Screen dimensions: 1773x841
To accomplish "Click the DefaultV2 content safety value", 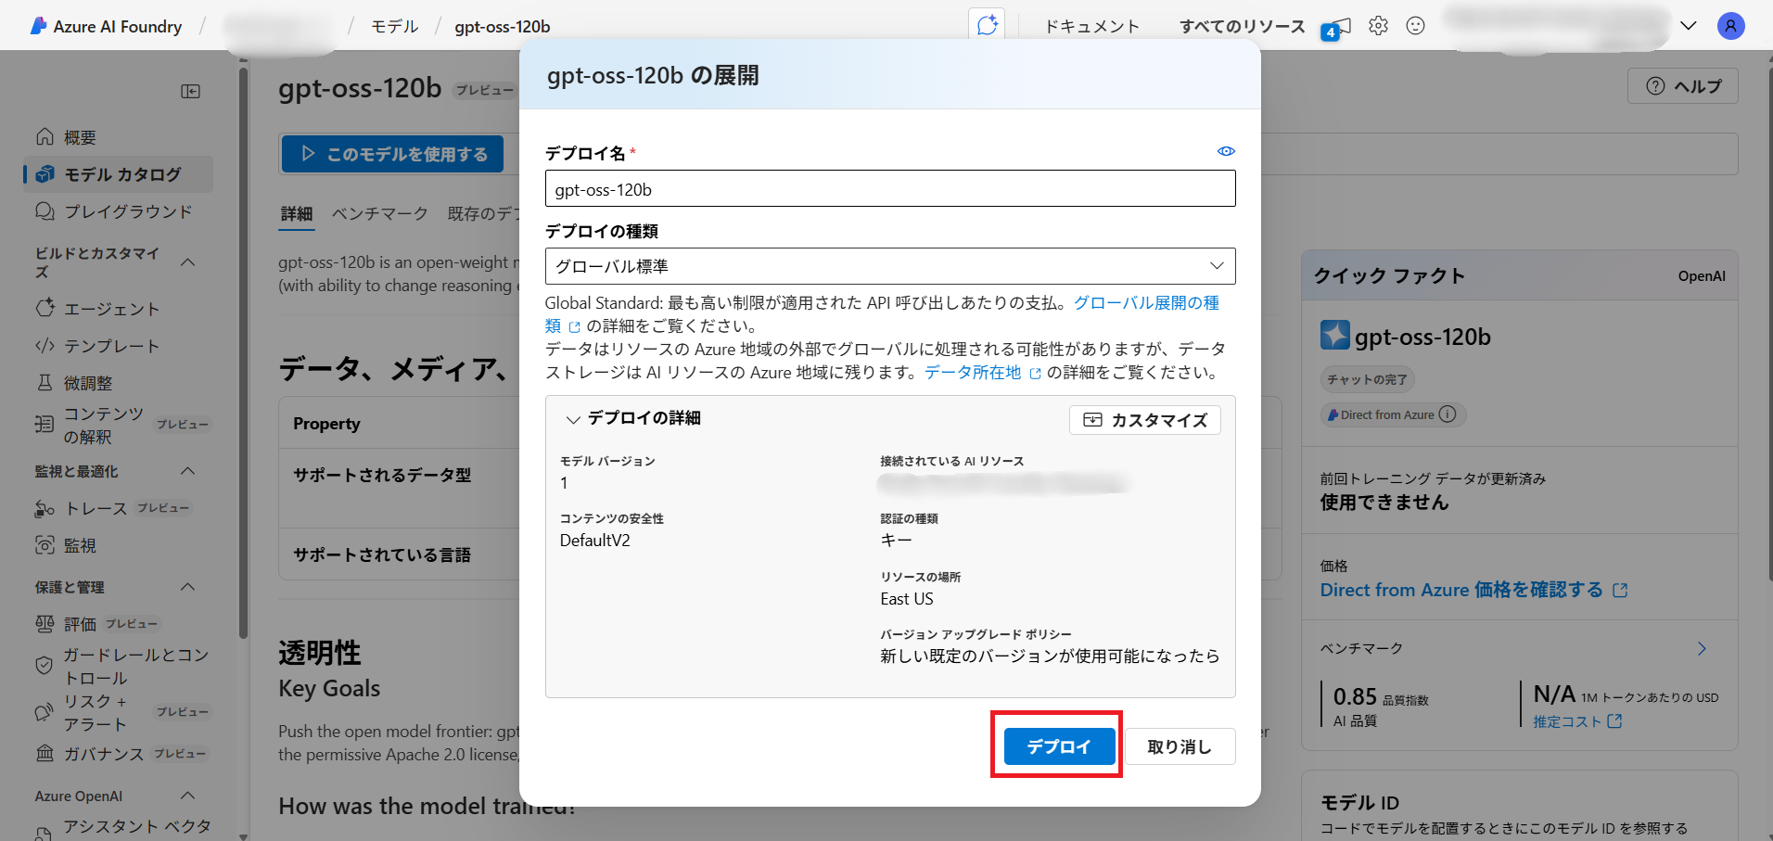I will pos(595,541).
